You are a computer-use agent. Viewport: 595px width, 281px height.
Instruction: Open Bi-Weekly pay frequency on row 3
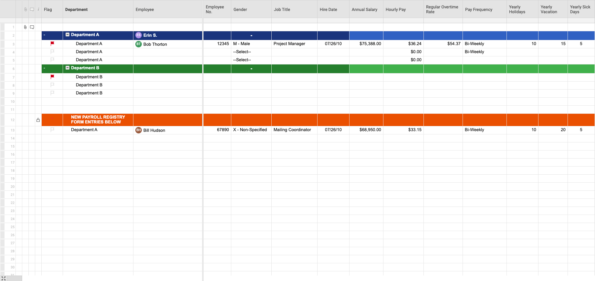pyautogui.click(x=485, y=44)
